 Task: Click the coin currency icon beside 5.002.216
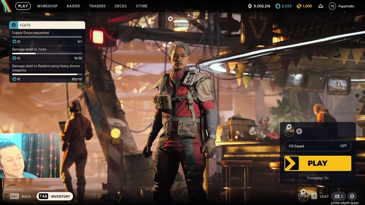click(x=250, y=6)
